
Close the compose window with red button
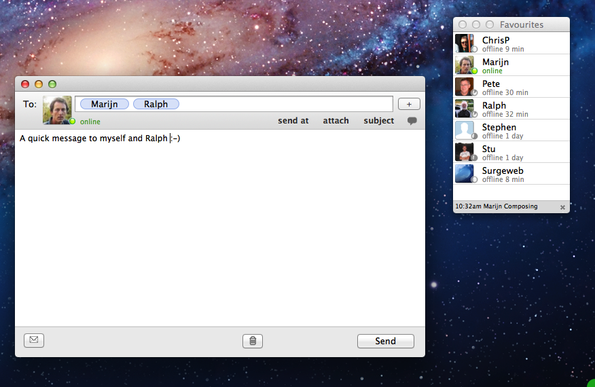click(25, 84)
